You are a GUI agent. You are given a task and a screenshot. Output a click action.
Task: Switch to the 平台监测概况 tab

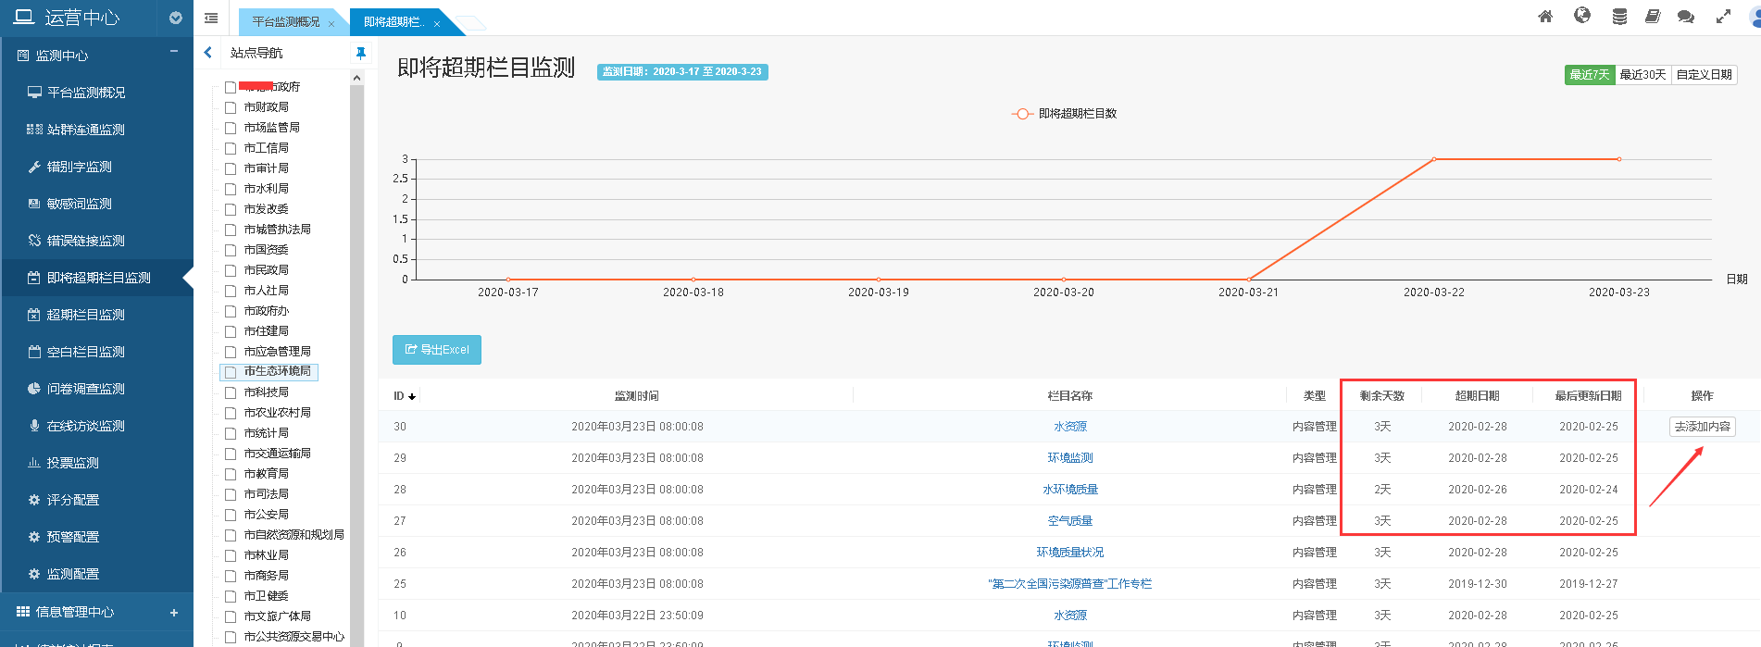click(285, 22)
